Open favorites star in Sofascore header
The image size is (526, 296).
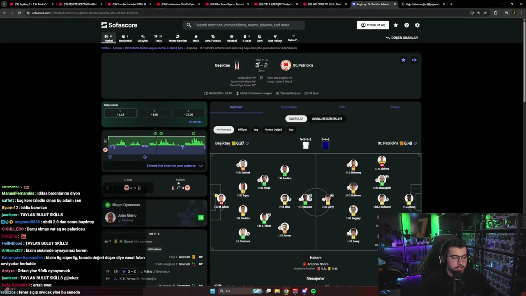pyautogui.click(x=396, y=25)
